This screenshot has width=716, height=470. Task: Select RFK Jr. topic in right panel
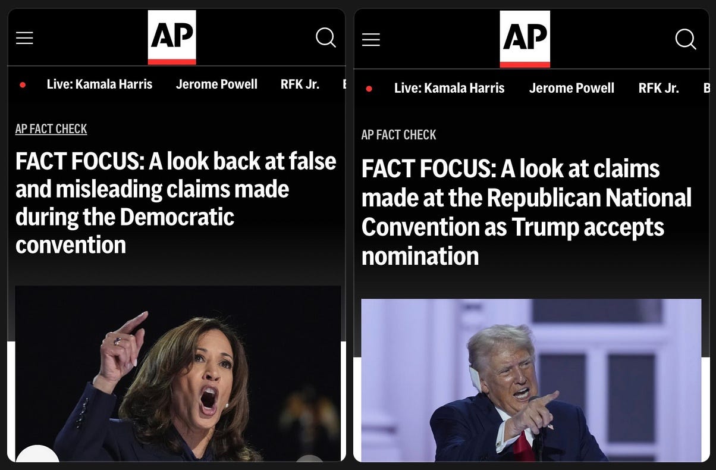(x=658, y=88)
